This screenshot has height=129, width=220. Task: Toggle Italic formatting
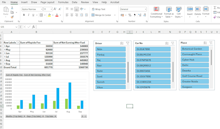(x=28, y=15)
